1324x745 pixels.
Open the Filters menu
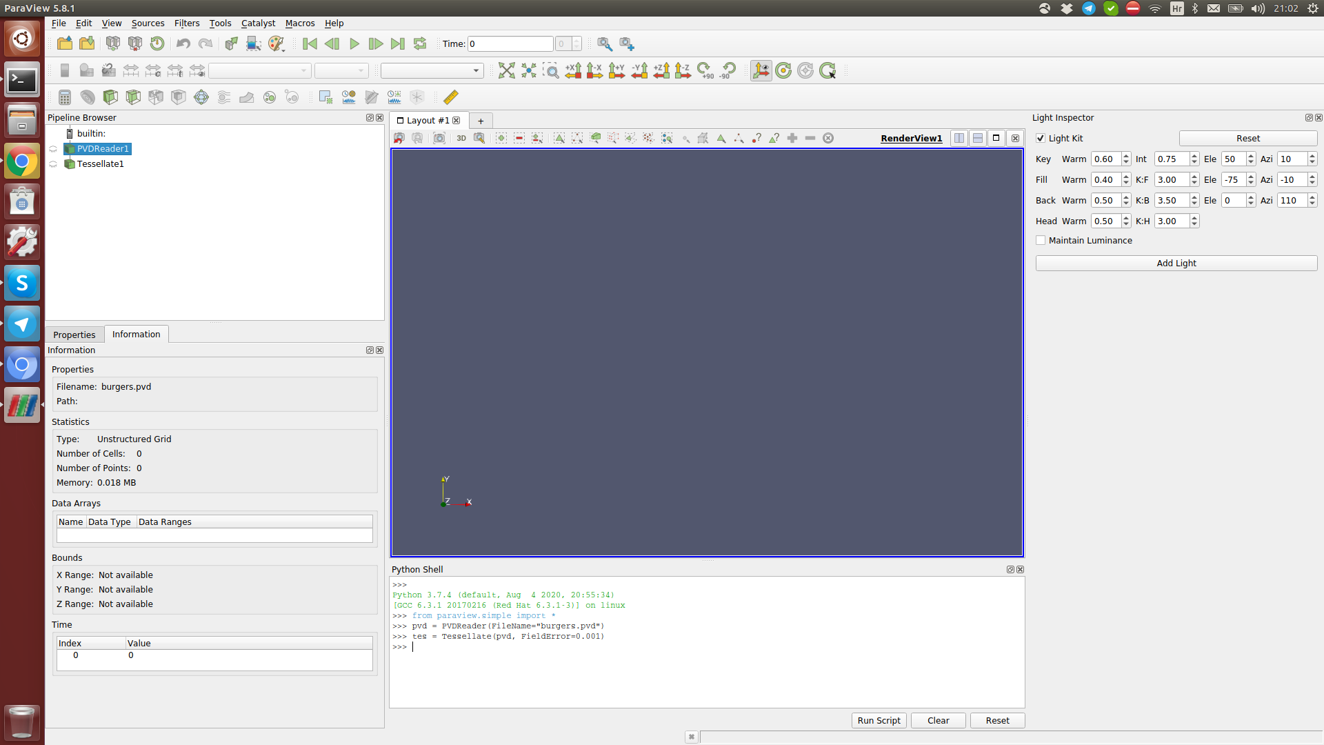coord(186,23)
